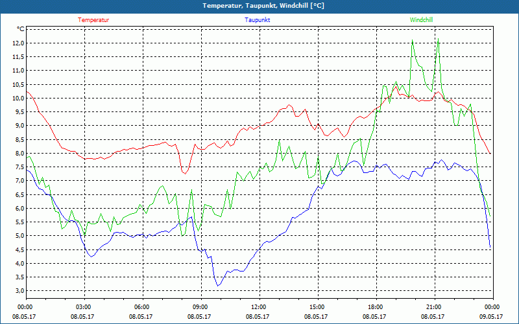519x324 pixels.
Task: Click the 6,5 y-axis value
Action: click(x=20, y=194)
